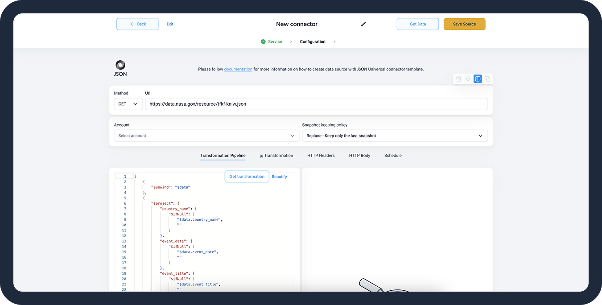Switch to the jq Transformation tab
The height and width of the screenshot is (305, 602).
pos(276,156)
